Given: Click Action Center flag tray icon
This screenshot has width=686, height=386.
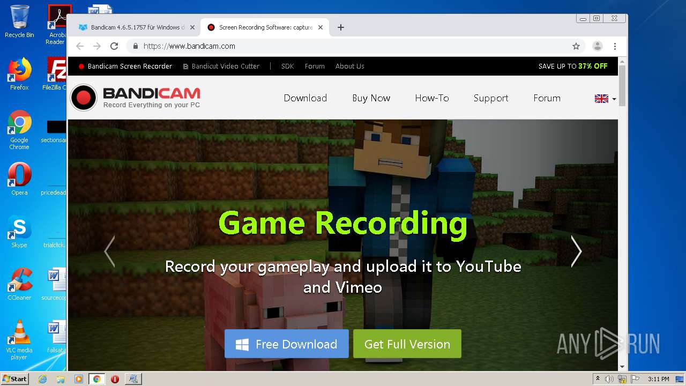Looking at the screenshot, I should point(636,379).
